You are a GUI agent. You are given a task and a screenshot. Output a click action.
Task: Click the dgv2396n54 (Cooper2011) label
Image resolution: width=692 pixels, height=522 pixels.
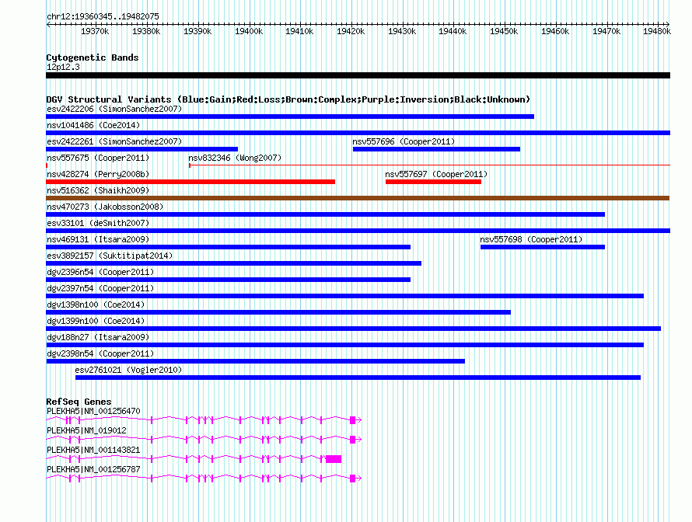(100, 272)
